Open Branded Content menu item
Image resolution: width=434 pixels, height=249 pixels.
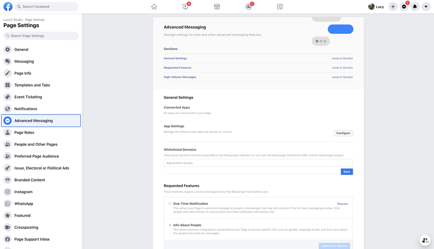(41, 180)
